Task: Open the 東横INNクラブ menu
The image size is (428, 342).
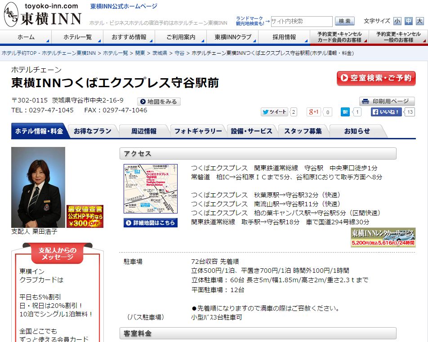Action: [x=232, y=37]
